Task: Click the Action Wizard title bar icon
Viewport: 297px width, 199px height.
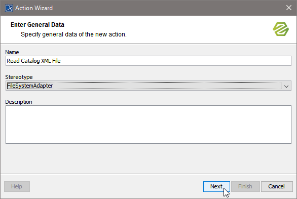Action: (9, 8)
